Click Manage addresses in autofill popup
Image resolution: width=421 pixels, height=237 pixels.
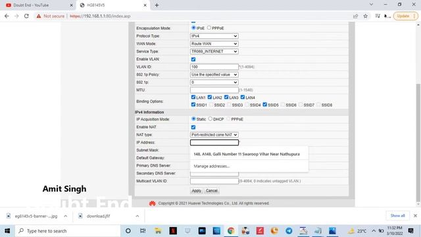click(249, 166)
